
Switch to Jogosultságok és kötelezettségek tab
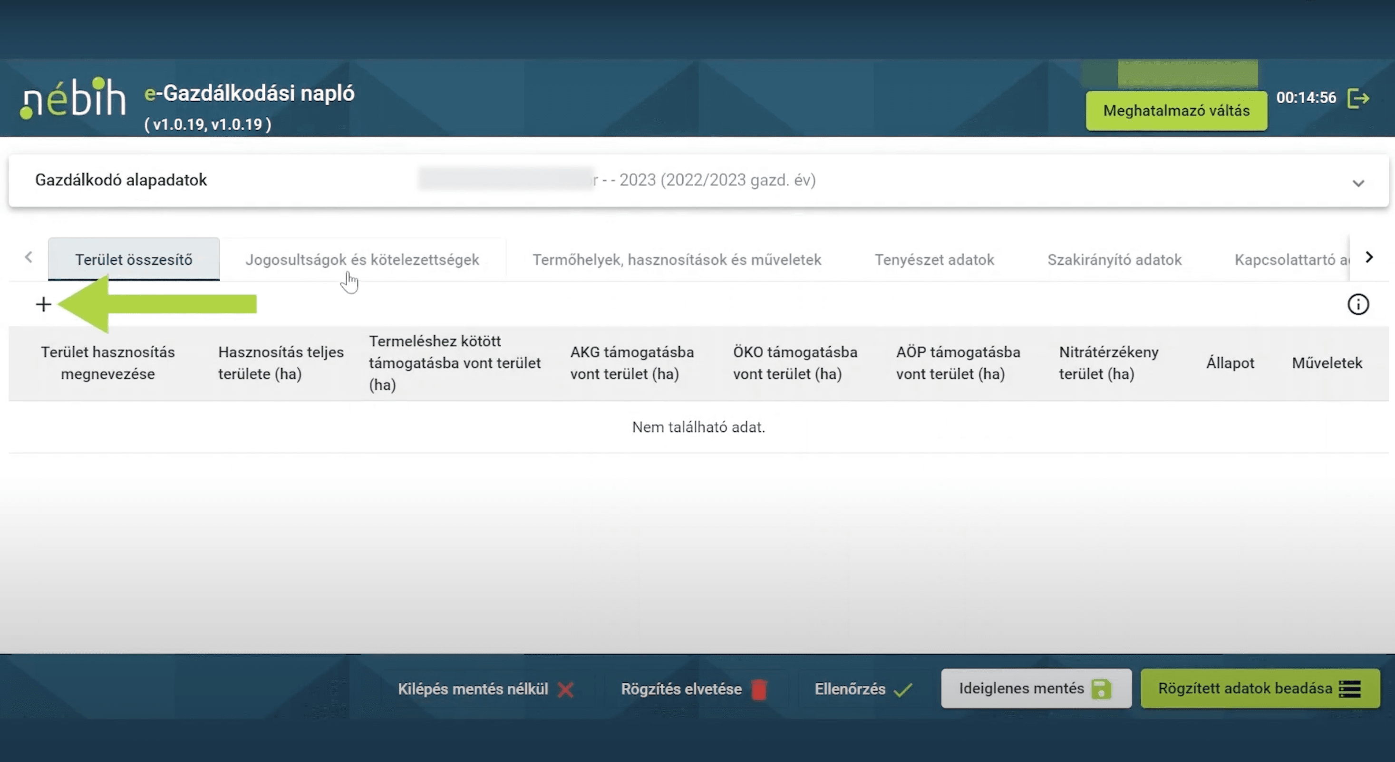tap(362, 260)
